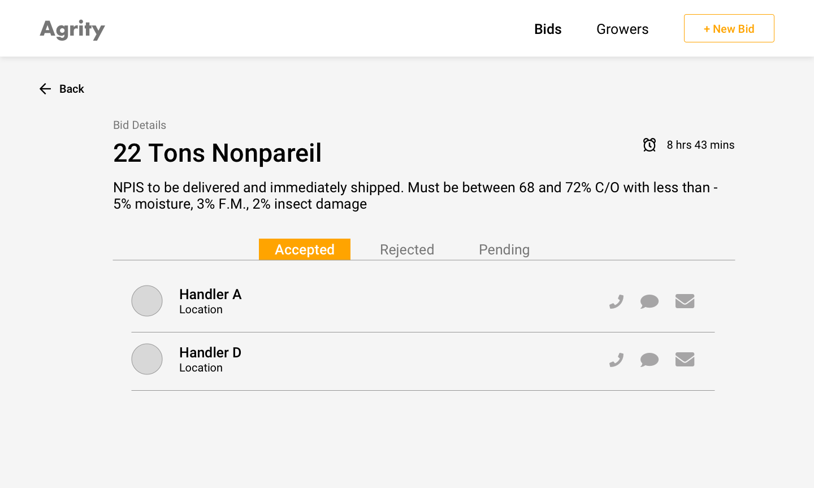Select Handler D's avatar circle
814x488 pixels.
point(147,359)
